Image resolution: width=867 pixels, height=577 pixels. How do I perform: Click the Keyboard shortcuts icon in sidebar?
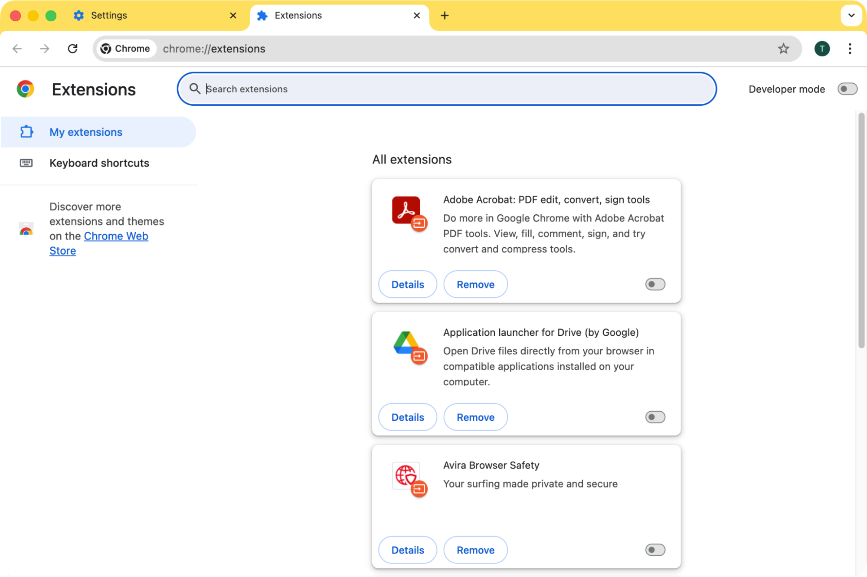(x=26, y=163)
